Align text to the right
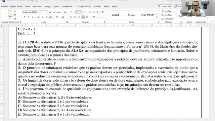 coord(79,17)
